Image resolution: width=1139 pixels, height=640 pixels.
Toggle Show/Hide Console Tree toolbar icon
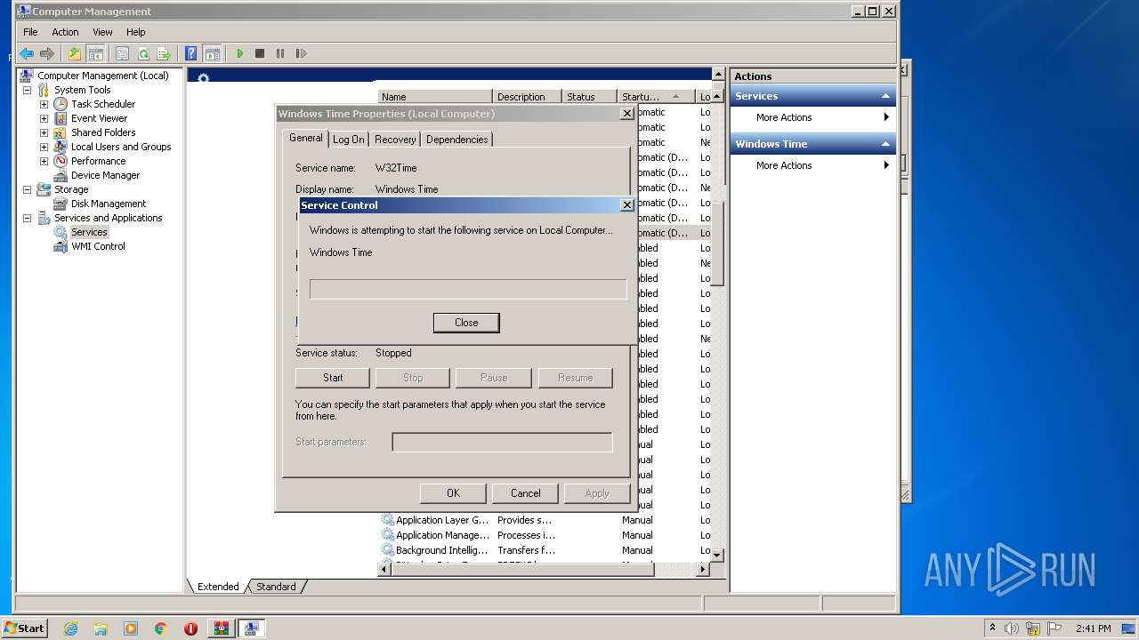(95, 53)
